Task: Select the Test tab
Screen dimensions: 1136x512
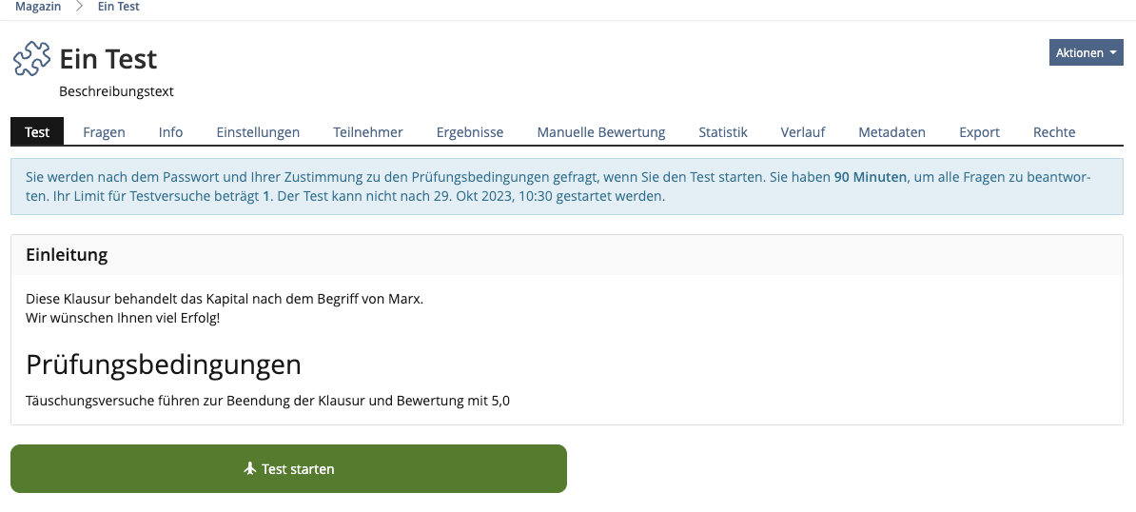Action: click(37, 132)
